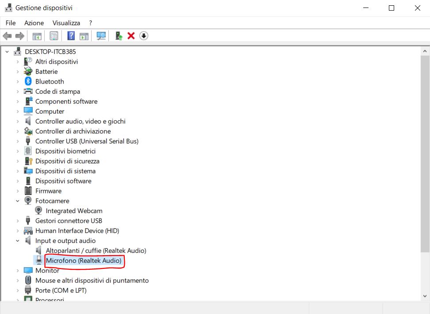Select Human Interface Device (HID) label
This screenshot has width=430, height=314.
pyautogui.click(x=77, y=230)
